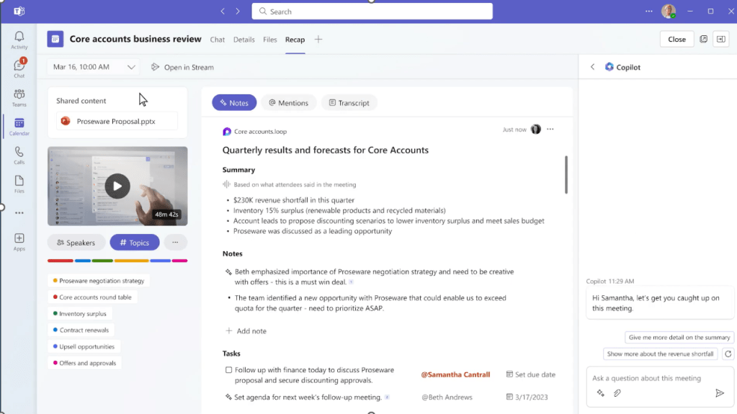Screen dimensions: 737x414
Task: Switch to the Transcript tab
Action: (349, 103)
